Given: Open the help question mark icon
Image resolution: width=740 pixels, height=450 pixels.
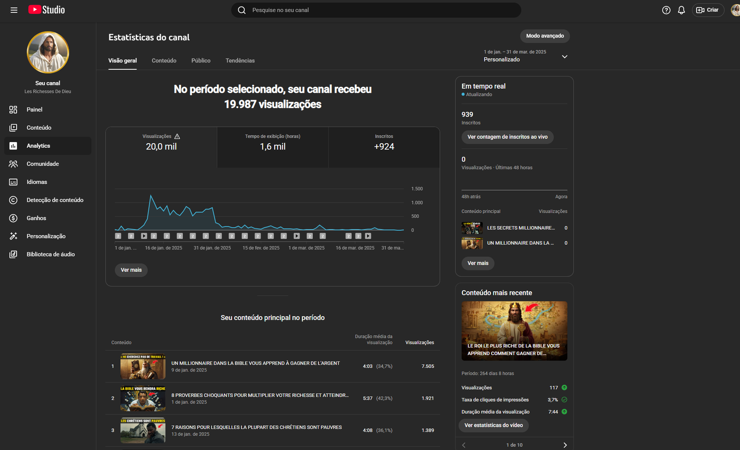Looking at the screenshot, I should (x=666, y=10).
